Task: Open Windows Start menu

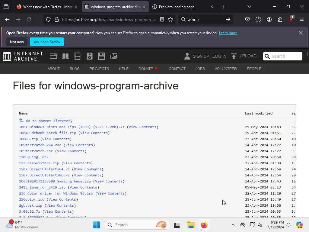Action: [x=97, y=225]
